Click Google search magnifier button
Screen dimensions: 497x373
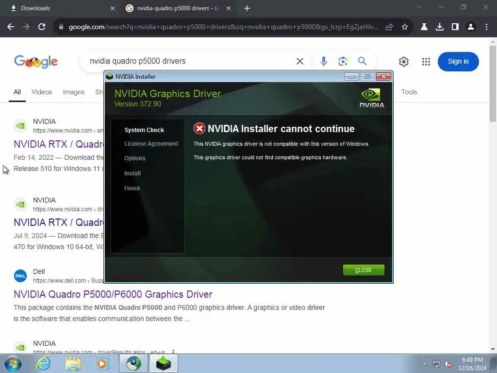[x=362, y=61]
